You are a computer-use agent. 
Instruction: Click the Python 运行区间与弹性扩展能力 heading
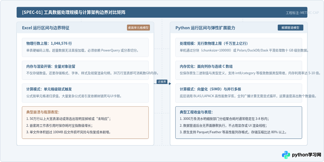(205, 28)
